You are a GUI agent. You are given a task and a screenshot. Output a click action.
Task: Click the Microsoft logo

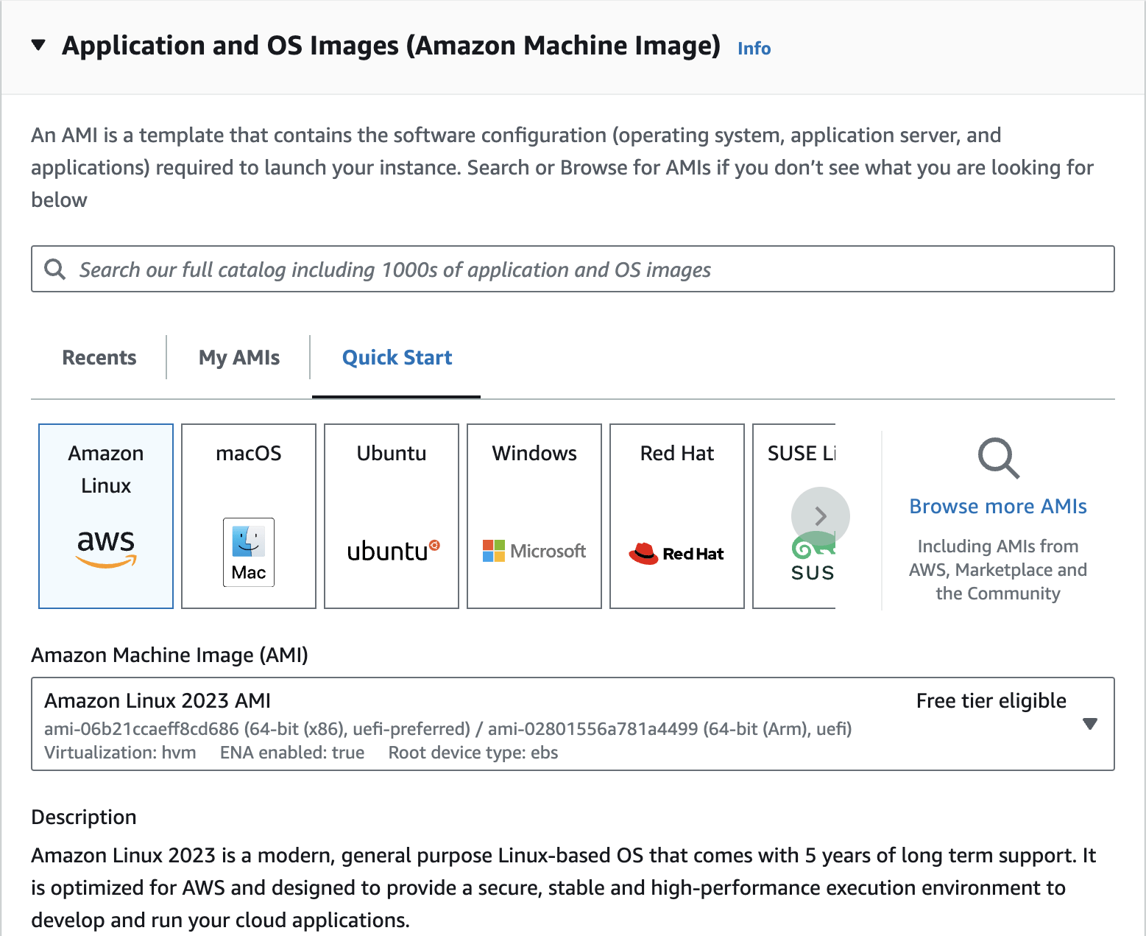[x=534, y=551]
